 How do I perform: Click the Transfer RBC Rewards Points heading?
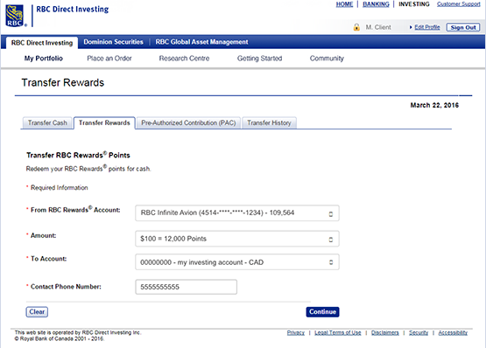point(78,155)
